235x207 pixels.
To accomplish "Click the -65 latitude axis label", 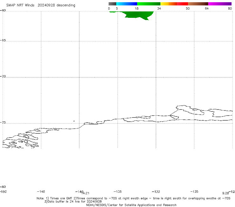I will pos(3,40).
